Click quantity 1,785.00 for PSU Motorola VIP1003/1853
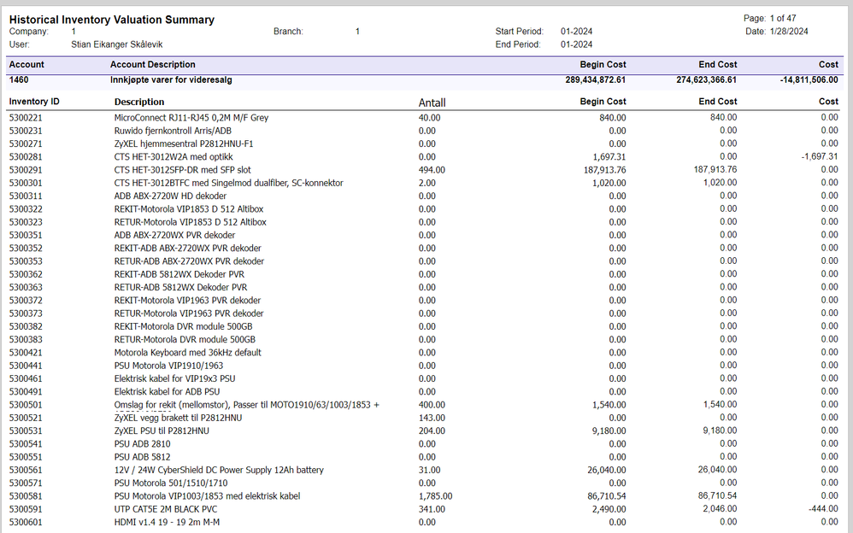Screen dimensions: 853x533 click(435, 496)
